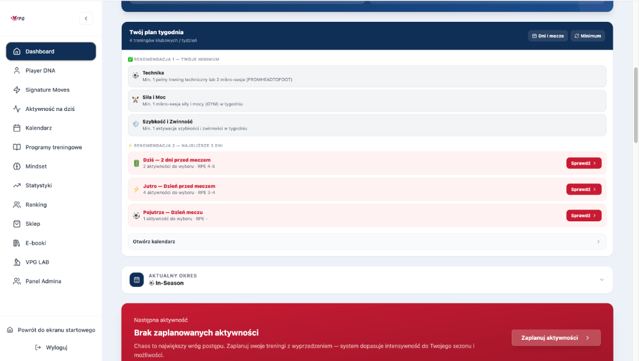Click the lightning icon in Jutro row
Image resolution: width=639 pixels, height=361 pixels.
click(136, 190)
